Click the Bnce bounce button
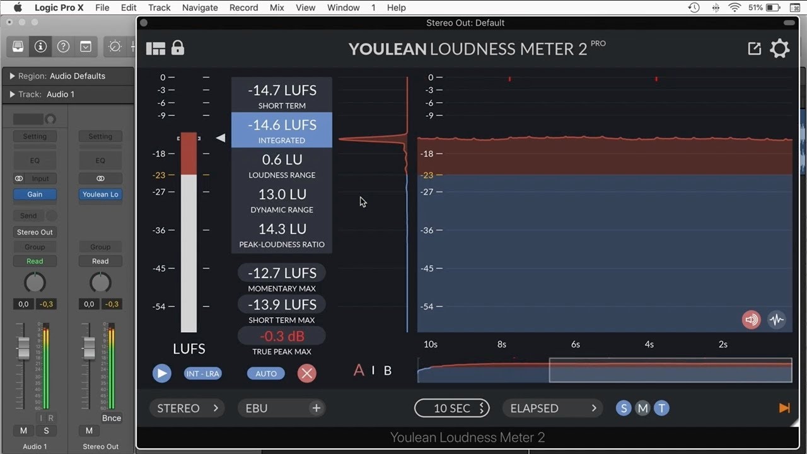Screen dimensions: 807x454 (112, 418)
